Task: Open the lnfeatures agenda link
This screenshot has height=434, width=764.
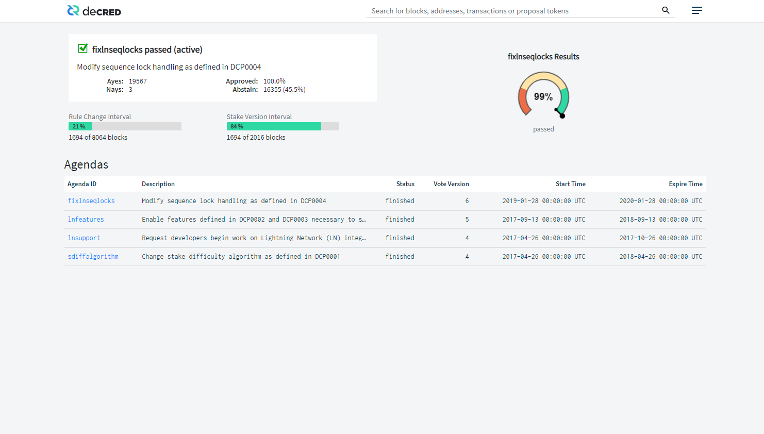Action: [86, 220]
